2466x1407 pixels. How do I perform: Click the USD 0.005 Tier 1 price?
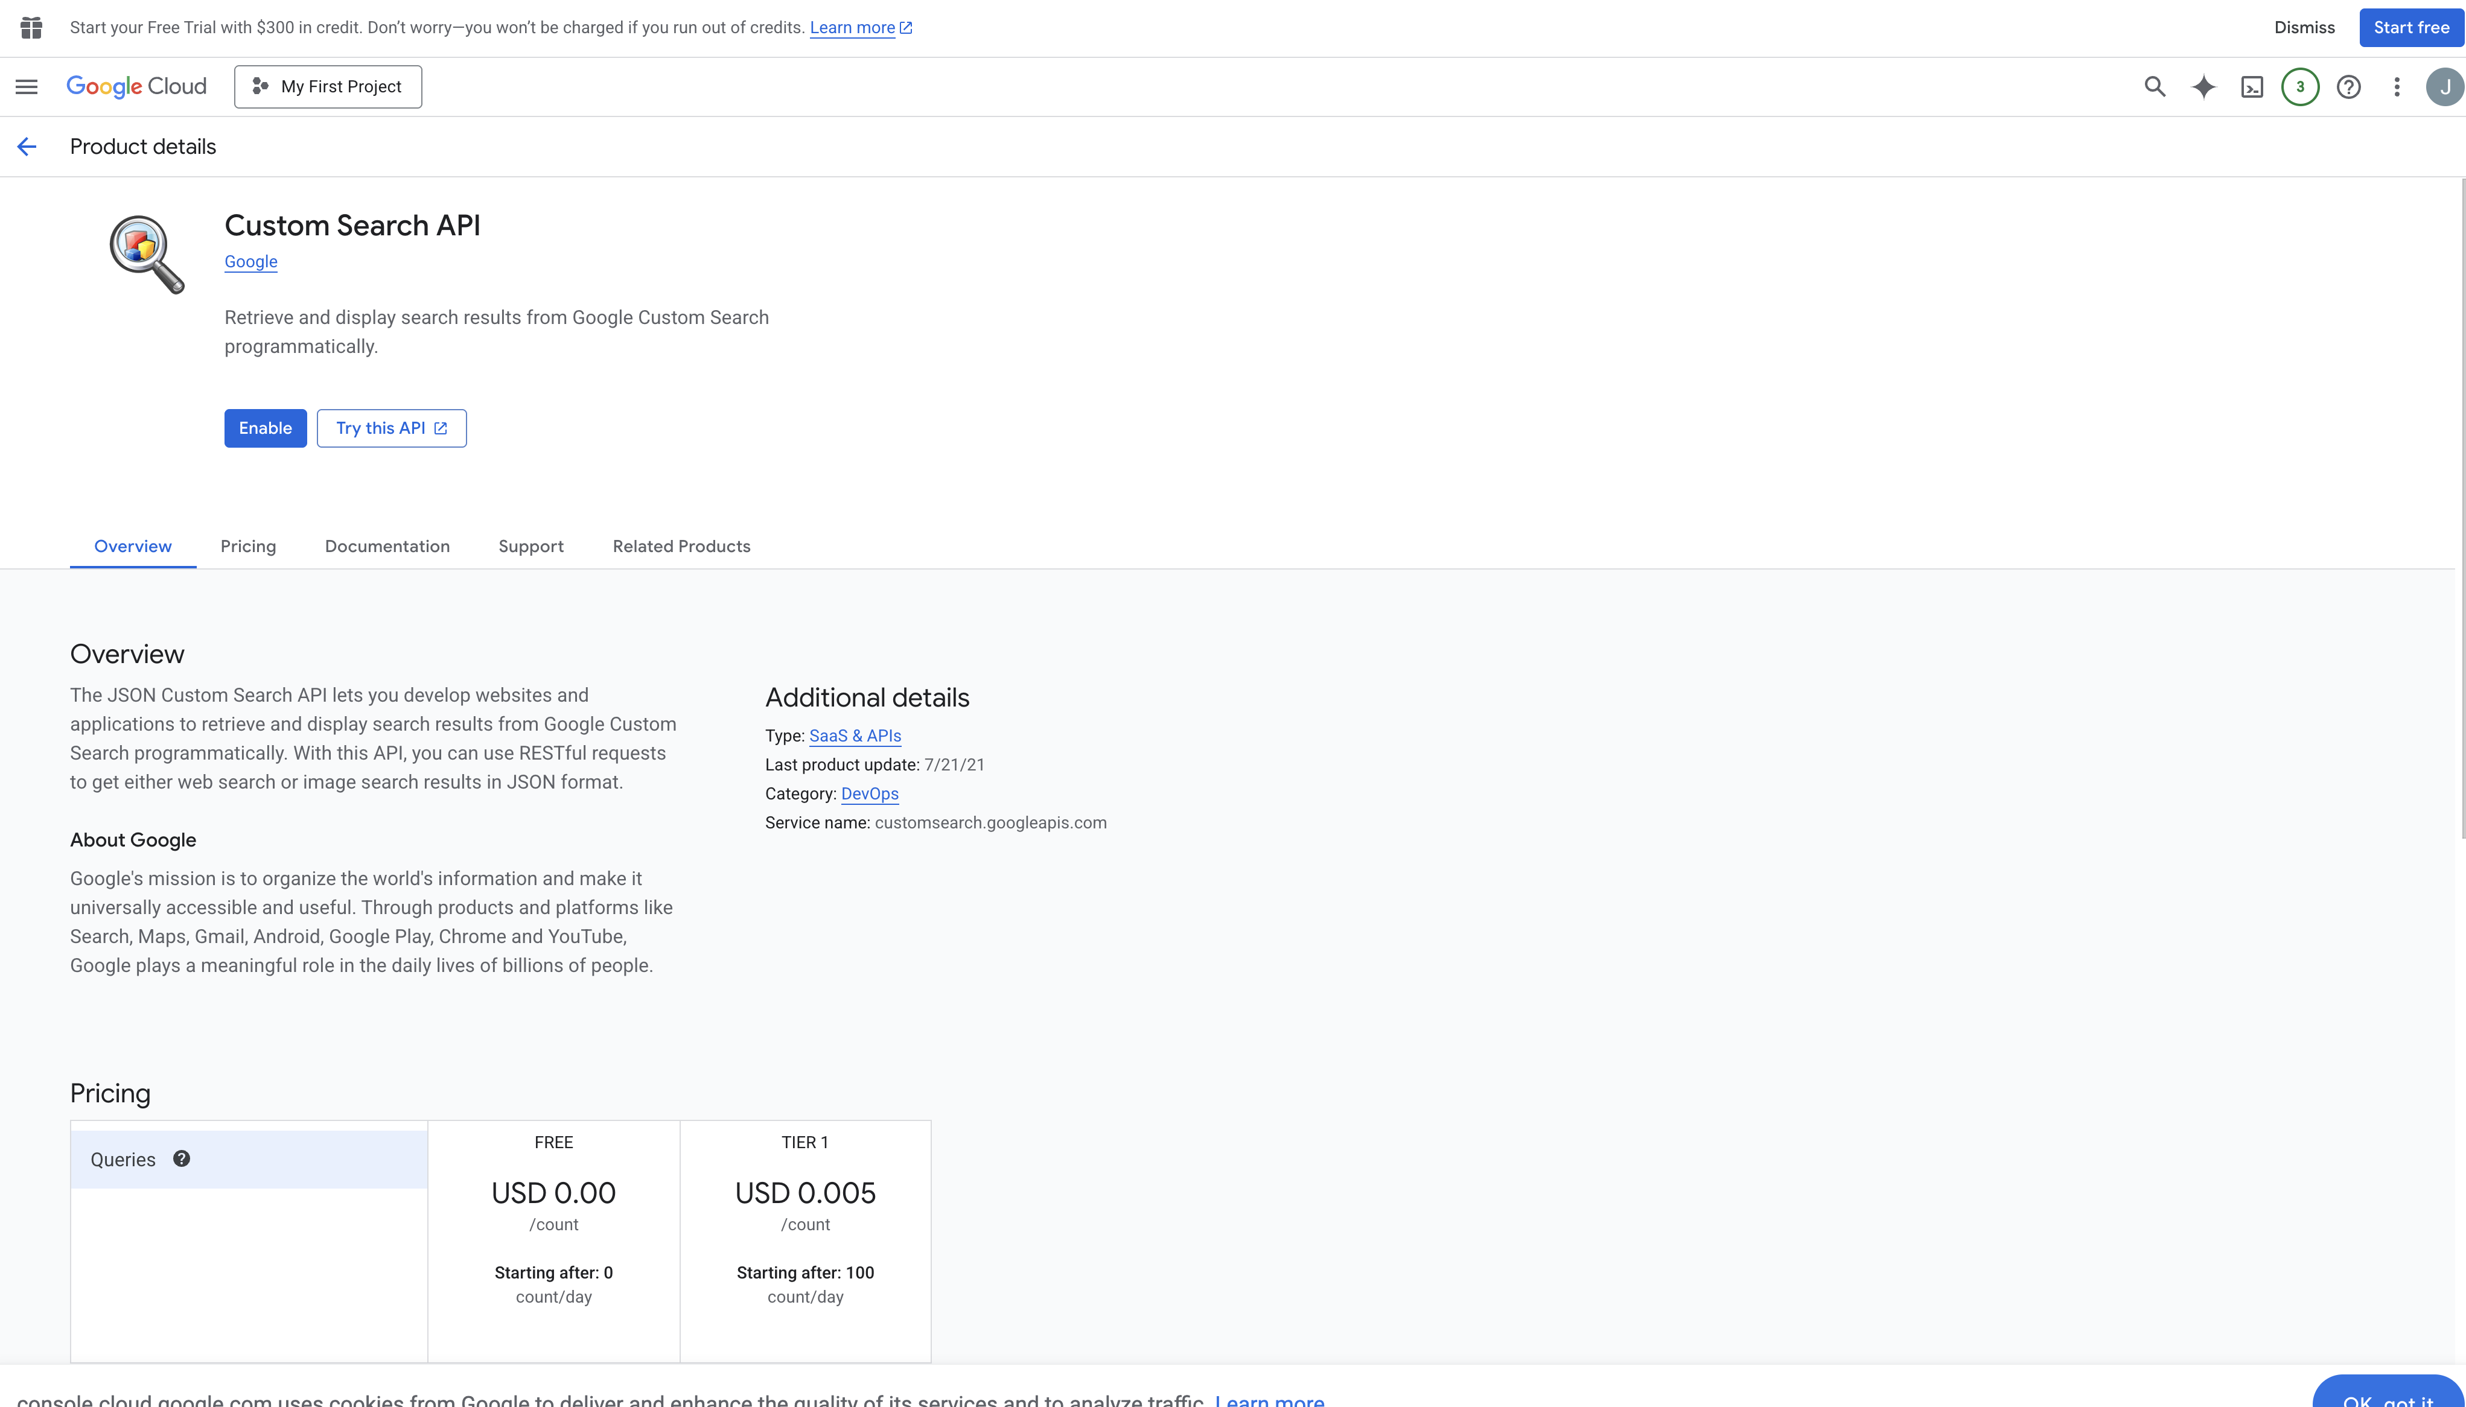pyautogui.click(x=805, y=1193)
